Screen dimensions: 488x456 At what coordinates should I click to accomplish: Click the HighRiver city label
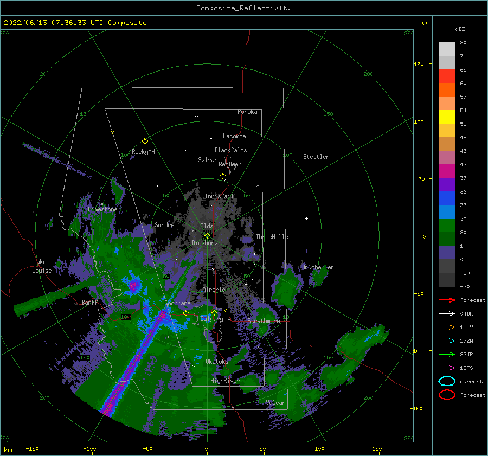[x=224, y=381]
